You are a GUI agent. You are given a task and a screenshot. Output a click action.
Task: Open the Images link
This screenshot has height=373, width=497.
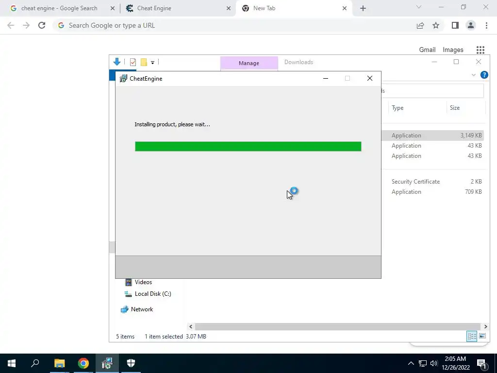[x=453, y=50]
